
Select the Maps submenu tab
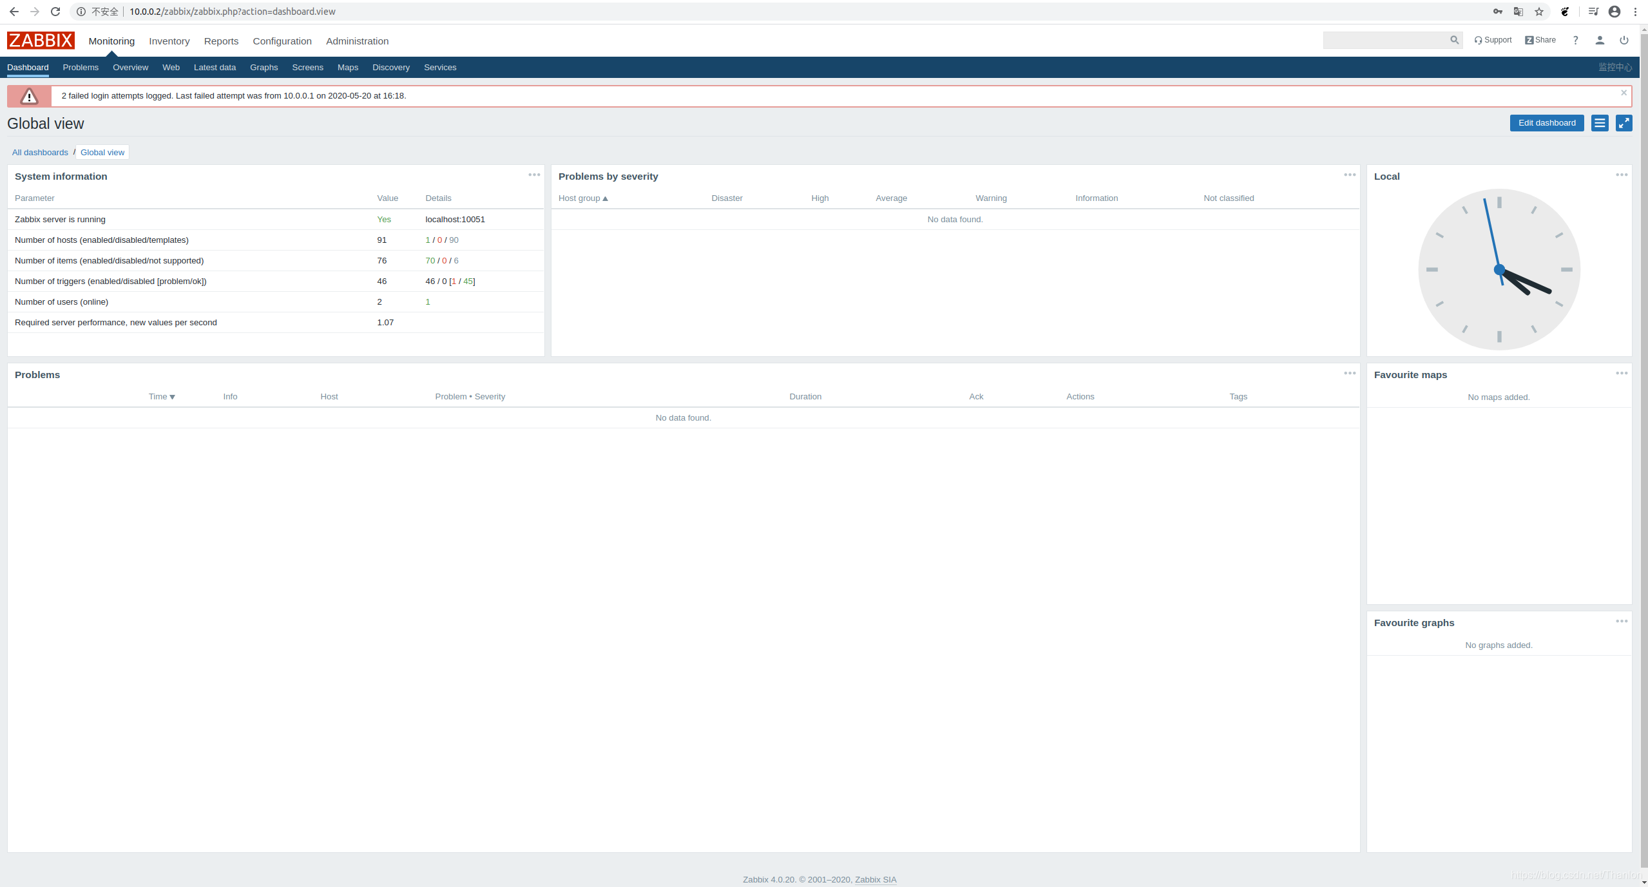[348, 68]
